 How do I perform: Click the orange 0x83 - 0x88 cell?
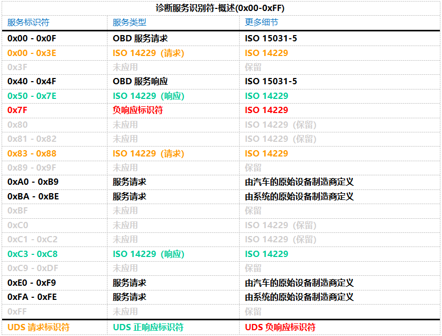[31, 153]
